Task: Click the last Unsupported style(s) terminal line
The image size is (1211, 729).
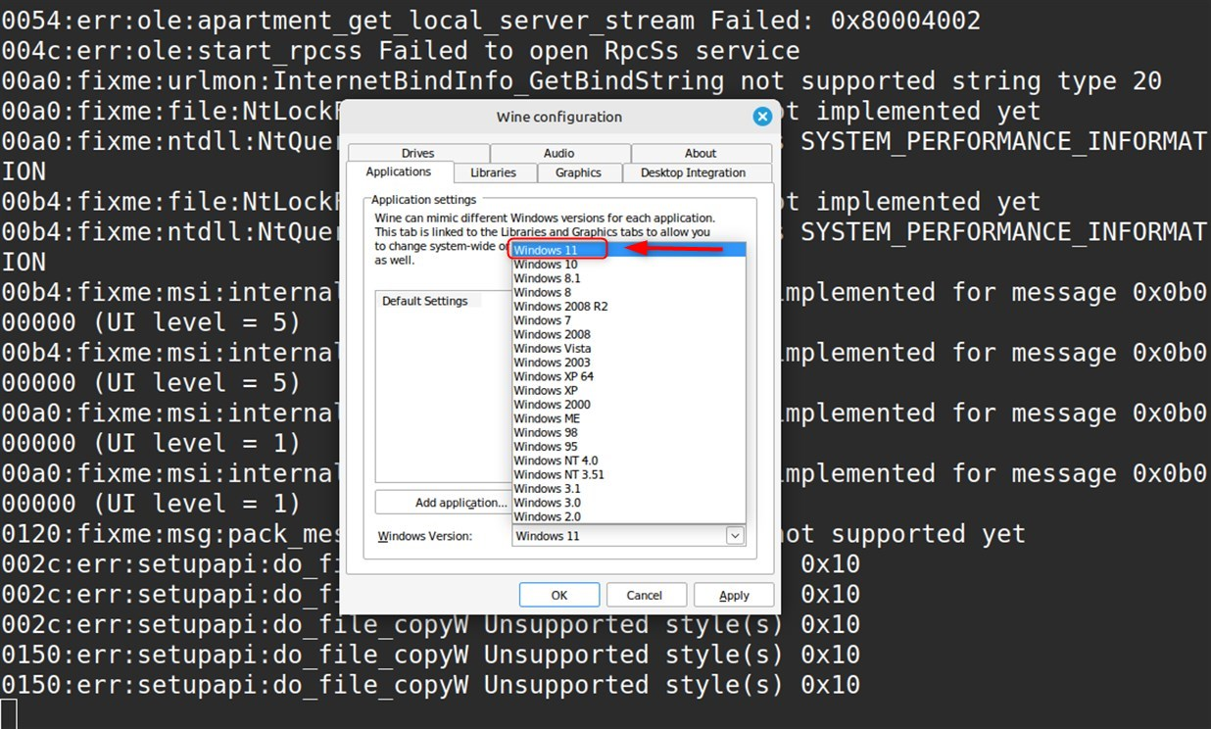Action: click(430, 685)
